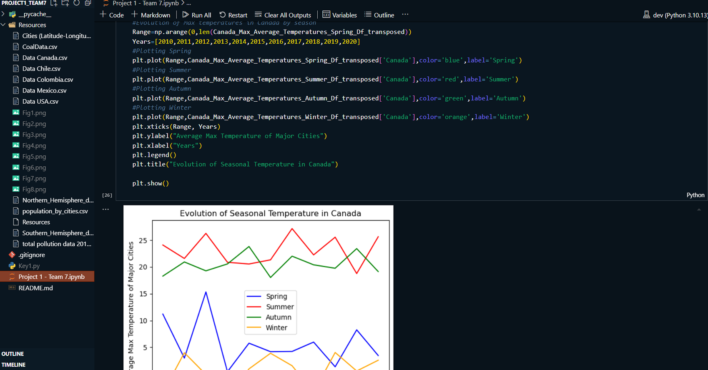The height and width of the screenshot is (370, 708).
Task: Click the New Folder icon in explorer header
Action: 65,3
